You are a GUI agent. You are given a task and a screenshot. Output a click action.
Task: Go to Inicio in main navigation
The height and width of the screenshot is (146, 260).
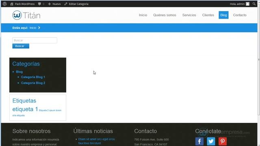tap(143, 15)
